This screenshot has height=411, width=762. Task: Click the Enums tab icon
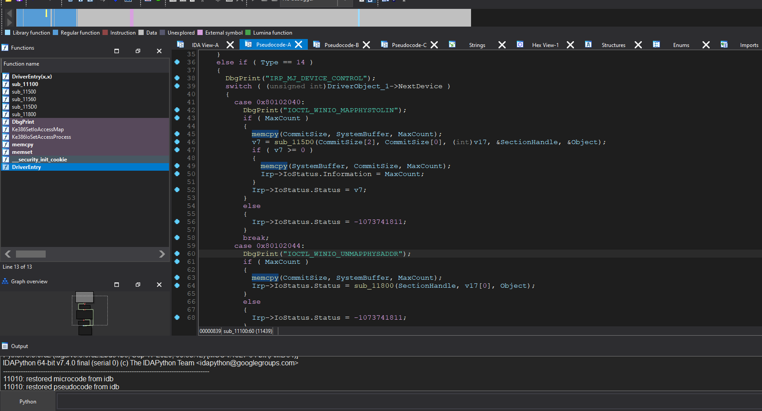656,44
